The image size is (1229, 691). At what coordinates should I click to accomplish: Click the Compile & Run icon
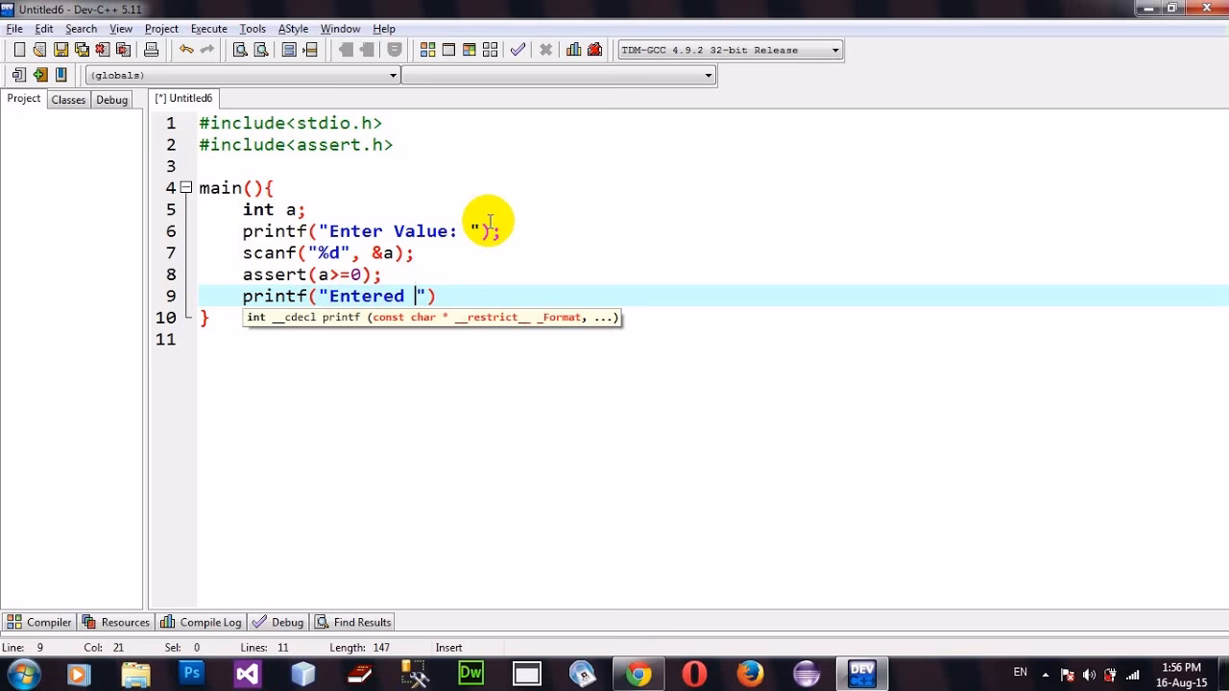(x=470, y=50)
